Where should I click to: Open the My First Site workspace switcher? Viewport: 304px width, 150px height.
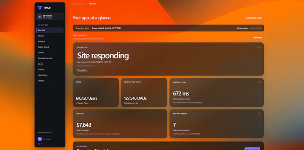[50, 17]
